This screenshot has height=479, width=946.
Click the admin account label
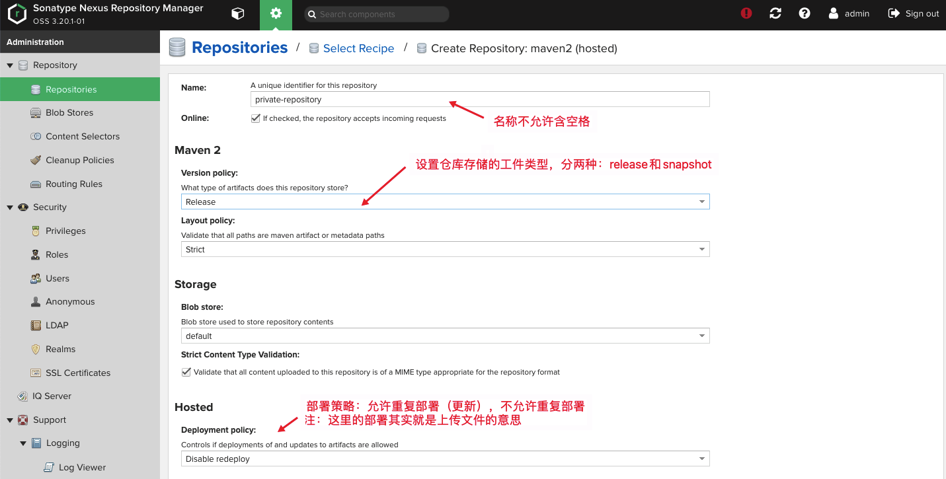click(857, 13)
